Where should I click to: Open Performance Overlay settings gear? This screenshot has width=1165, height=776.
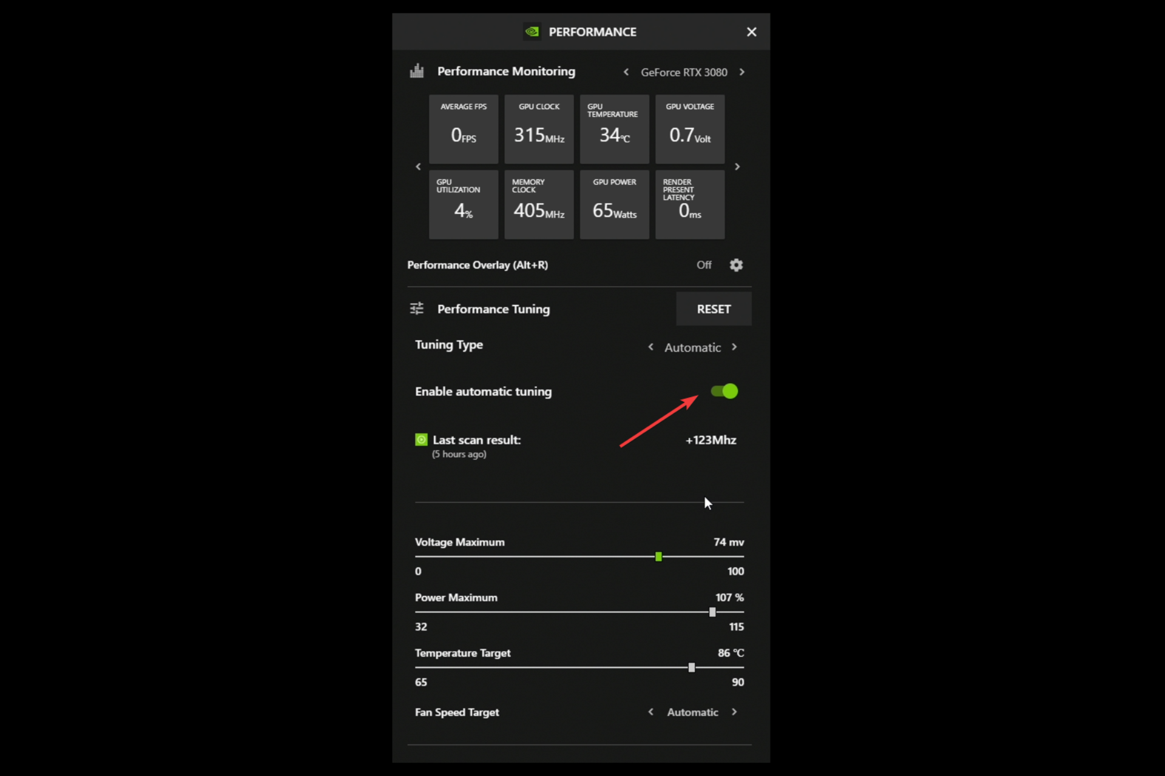click(736, 265)
